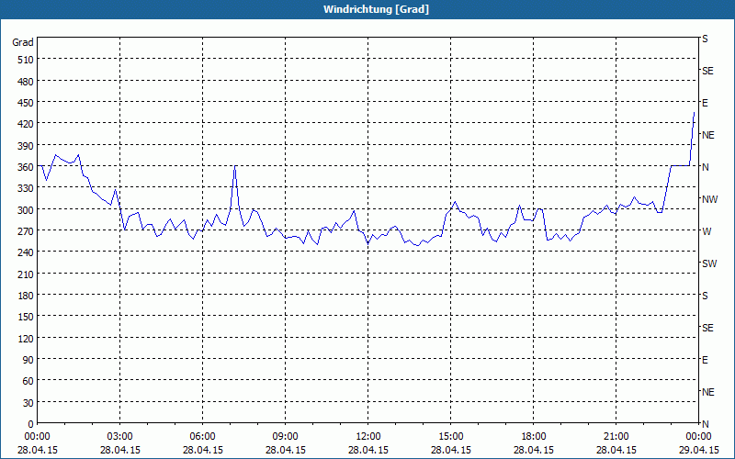
Task: Click the N compass label beside 0
Action: click(706, 424)
